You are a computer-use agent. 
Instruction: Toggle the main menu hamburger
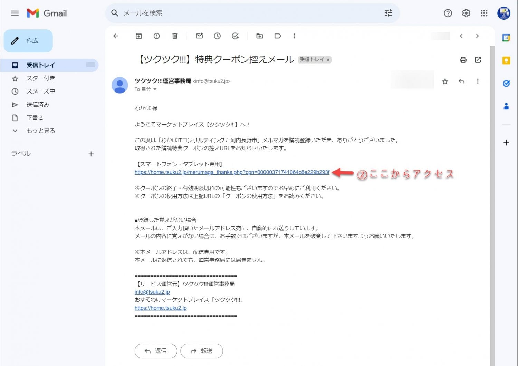tap(15, 13)
